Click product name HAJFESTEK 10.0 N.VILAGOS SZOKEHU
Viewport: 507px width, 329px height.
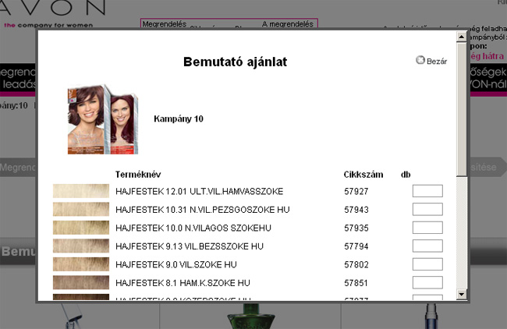pyautogui.click(x=193, y=228)
